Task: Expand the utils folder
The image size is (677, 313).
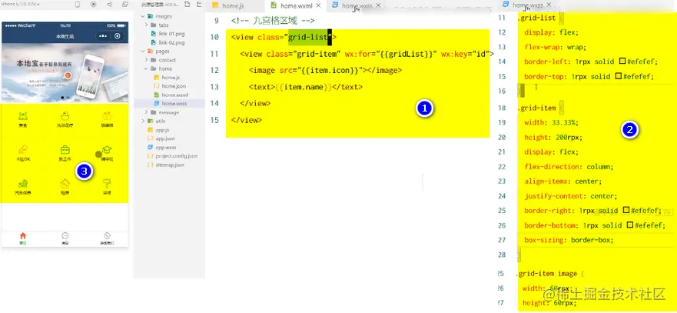Action: [x=144, y=121]
